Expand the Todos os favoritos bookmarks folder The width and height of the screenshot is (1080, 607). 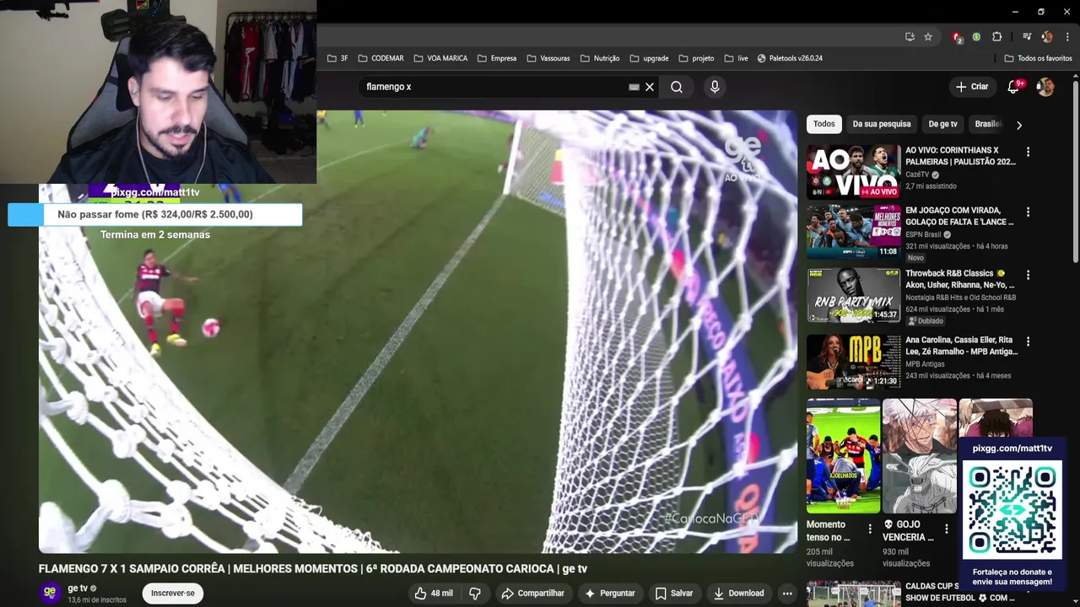(x=1038, y=58)
